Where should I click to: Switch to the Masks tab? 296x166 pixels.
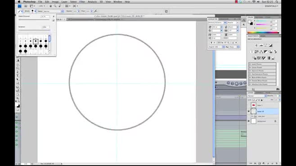pos(263,36)
